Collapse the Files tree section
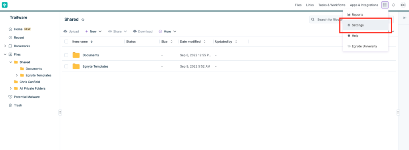This screenshot has width=409, height=150. [x=5, y=54]
